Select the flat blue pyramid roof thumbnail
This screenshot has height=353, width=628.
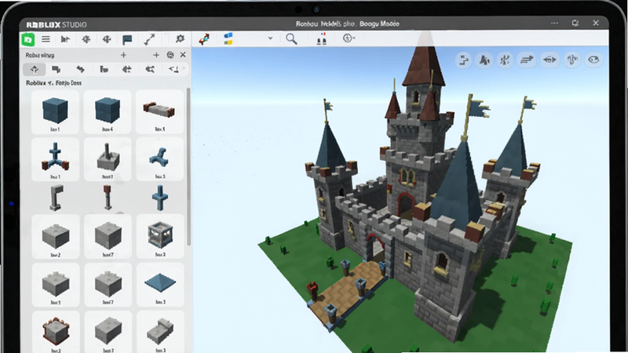click(160, 285)
